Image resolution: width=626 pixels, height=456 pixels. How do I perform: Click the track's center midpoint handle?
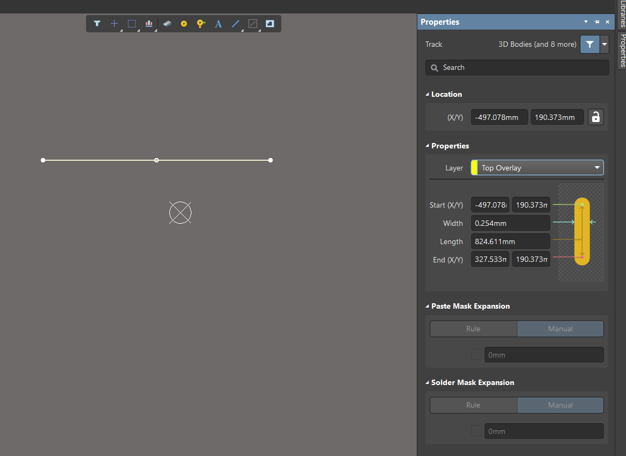(156, 160)
